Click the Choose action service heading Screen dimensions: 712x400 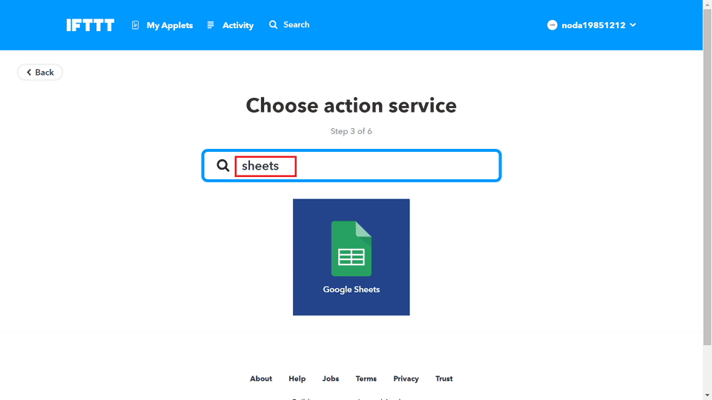pyautogui.click(x=351, y=106)
